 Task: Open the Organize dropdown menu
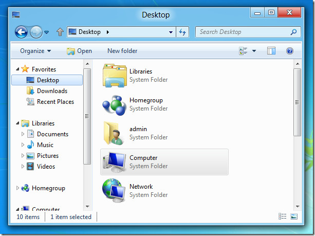pyautogui.click(x=35, y=51)
